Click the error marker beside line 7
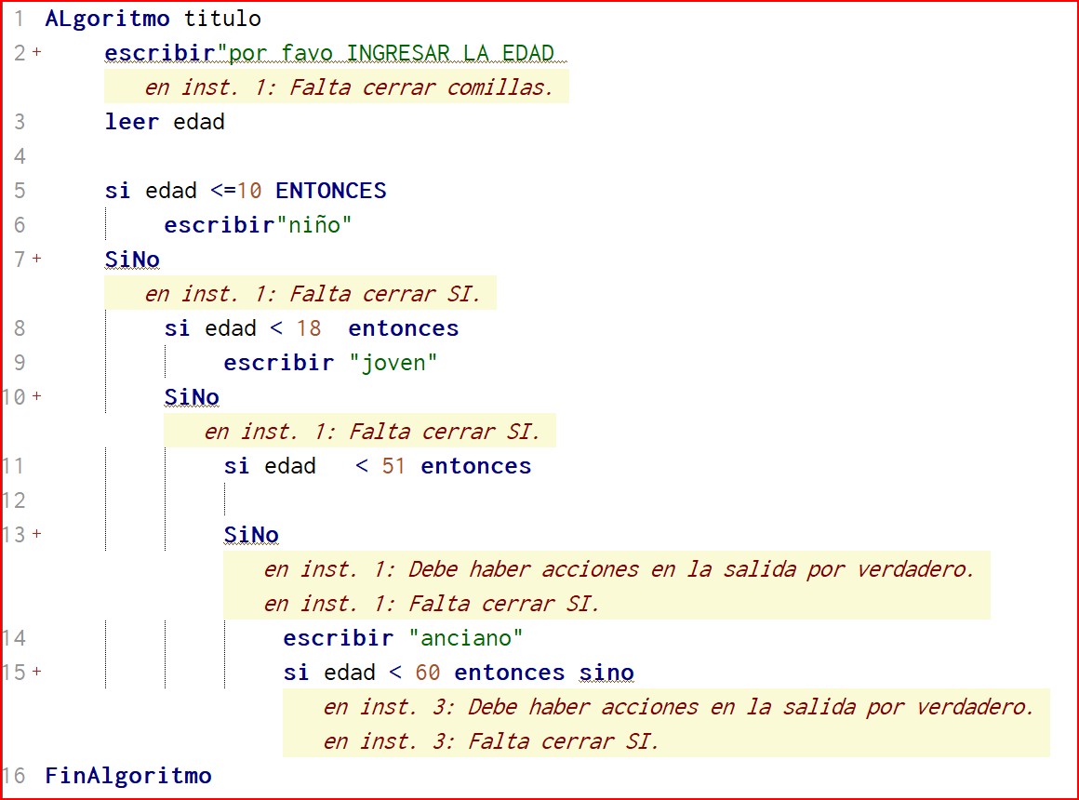The height and width of the screenshot is (800, 1079). (37, 259)
